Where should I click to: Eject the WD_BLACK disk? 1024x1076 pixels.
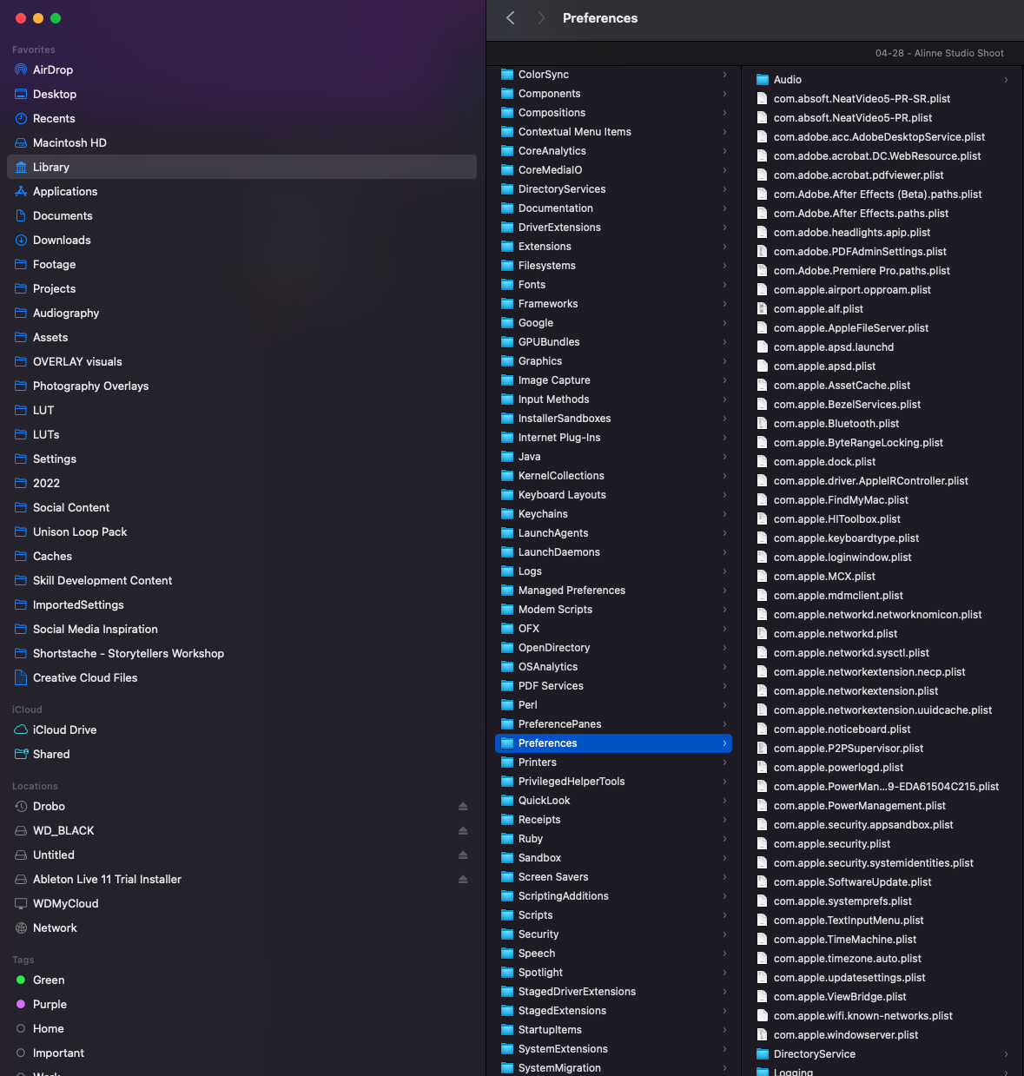tap(463, 830)
